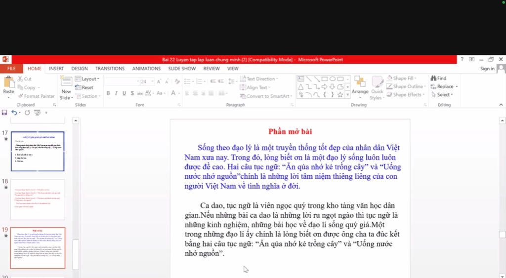Image resolution: width=506 pixels, height=278 pixels.
Task: Open Shape Effects menu
Action: tap(406, 94)
